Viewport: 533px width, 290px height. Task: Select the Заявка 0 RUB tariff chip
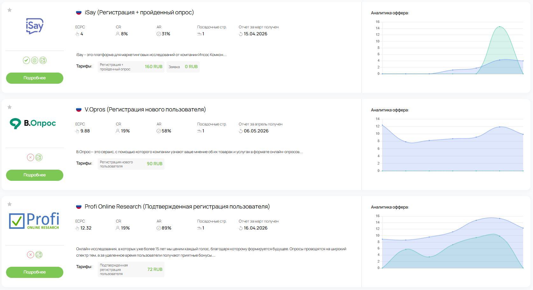tap(183, 67)
